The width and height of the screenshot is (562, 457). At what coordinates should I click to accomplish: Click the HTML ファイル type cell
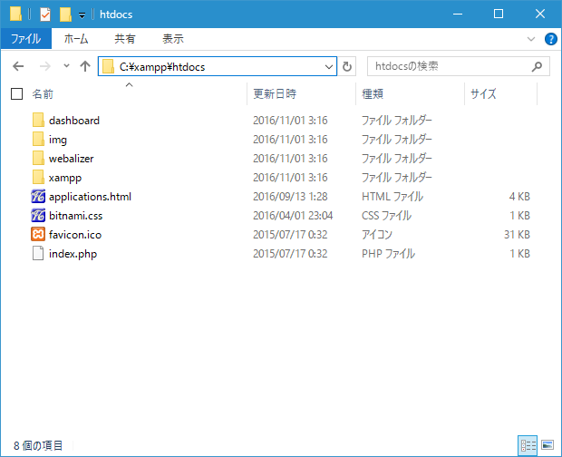tap(392, 197)
